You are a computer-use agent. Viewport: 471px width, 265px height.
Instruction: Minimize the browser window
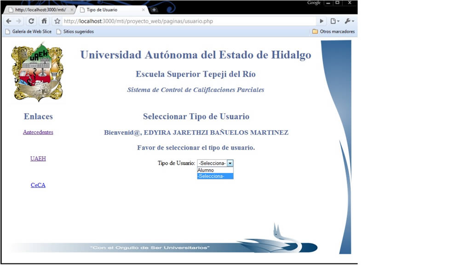(328, 3)
